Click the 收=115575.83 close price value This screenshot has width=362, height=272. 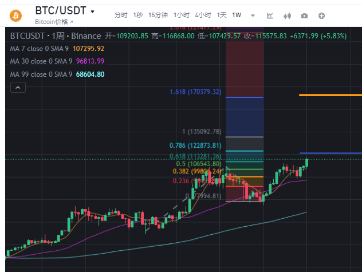pos(265,36)
